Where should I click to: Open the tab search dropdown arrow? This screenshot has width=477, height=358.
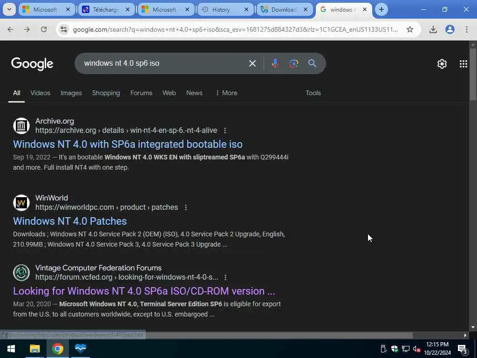tap(9, 10)
